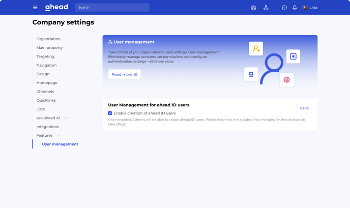This screenshot has height=208, width=350.
Task: Open Design settings
Action: [43, 74]
